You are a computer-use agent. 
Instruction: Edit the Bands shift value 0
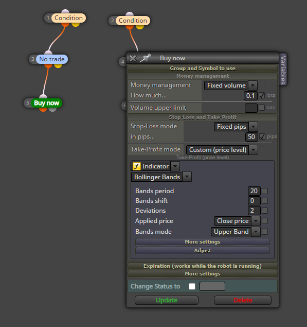click(254, 201)
